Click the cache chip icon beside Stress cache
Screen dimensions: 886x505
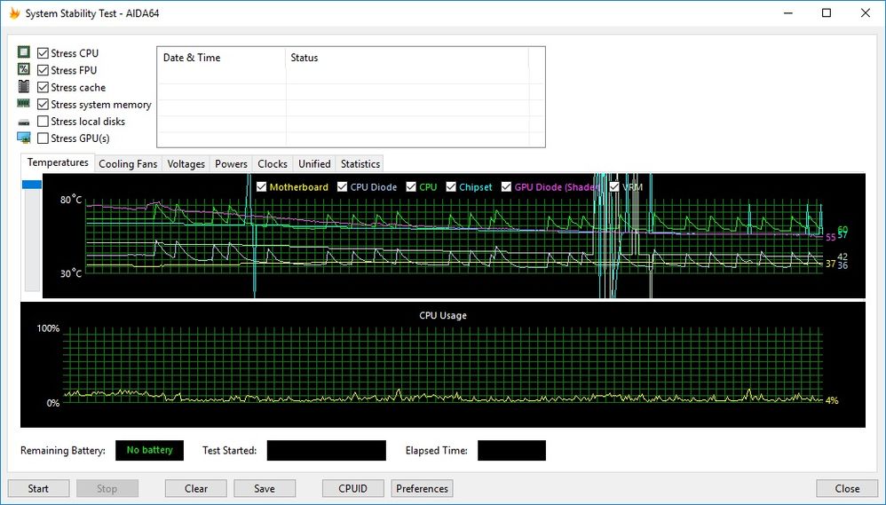pos(24,86)
